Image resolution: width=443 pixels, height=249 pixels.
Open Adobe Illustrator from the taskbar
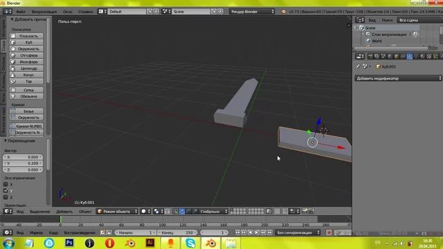pyautogui.click(x=150, y=243)
